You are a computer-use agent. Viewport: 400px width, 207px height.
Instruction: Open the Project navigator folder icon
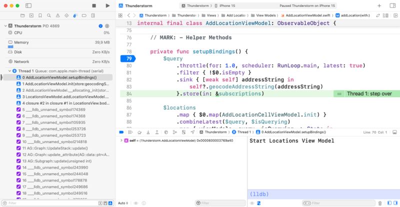(22, 15)
